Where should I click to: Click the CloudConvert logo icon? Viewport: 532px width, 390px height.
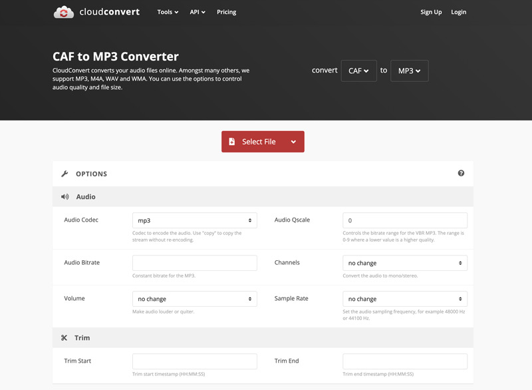(64, 12)
